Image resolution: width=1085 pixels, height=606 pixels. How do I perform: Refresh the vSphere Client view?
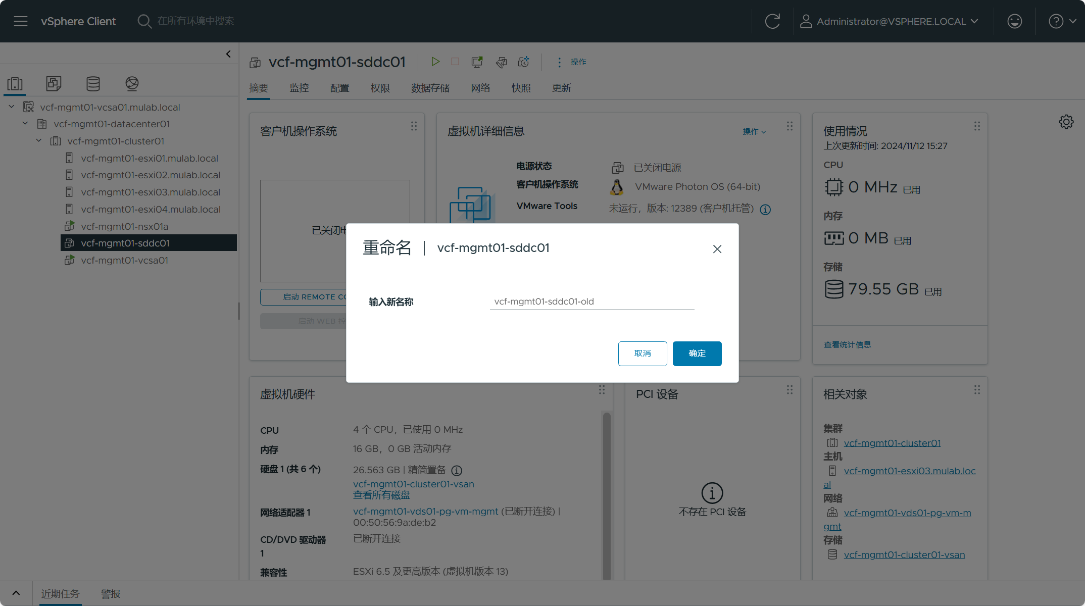point(772,21)
